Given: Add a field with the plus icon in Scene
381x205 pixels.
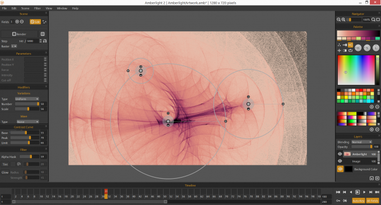Looking at the screenshot, I should pos(17,22).
